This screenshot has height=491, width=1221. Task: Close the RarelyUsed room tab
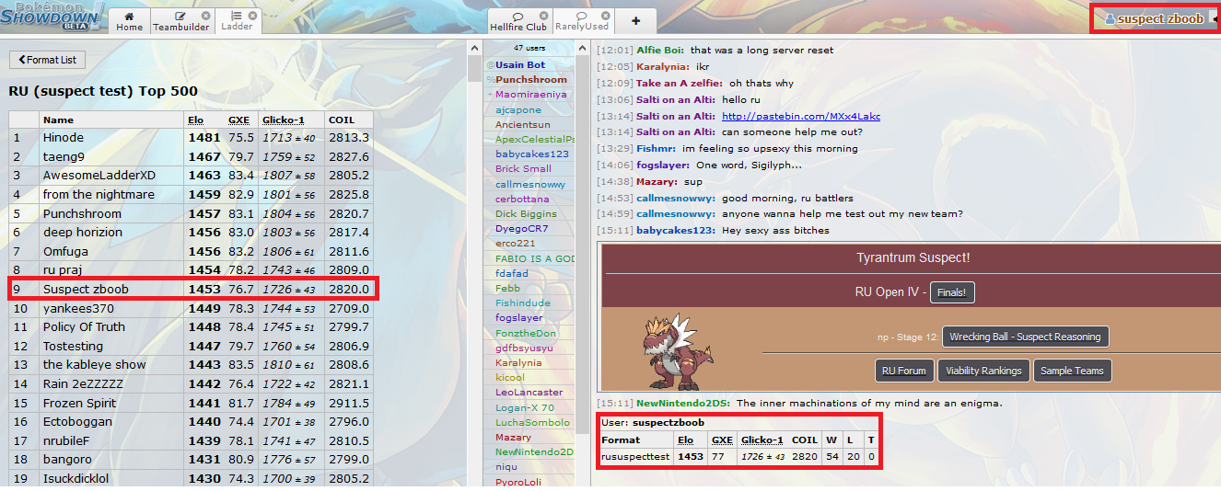click(x=606, y=16)
